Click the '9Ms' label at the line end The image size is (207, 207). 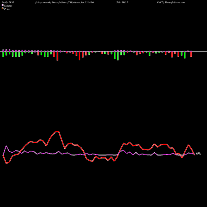coord(199,154)
